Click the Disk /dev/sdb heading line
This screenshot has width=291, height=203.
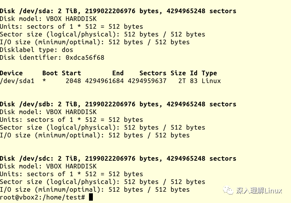118,104
